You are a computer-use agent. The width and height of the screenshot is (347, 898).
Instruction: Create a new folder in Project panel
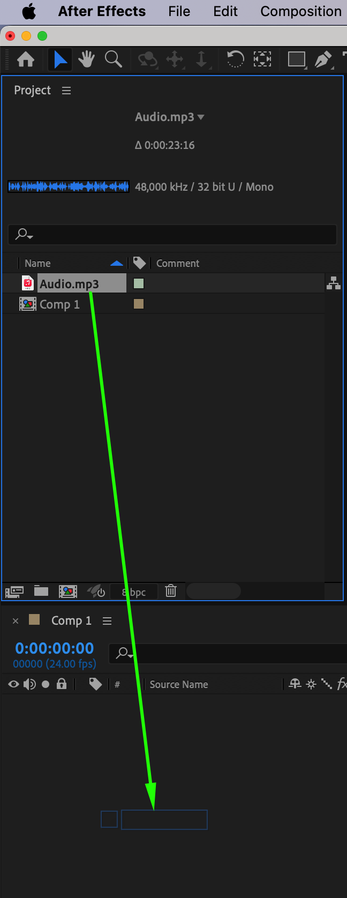[x=41, y=591]
